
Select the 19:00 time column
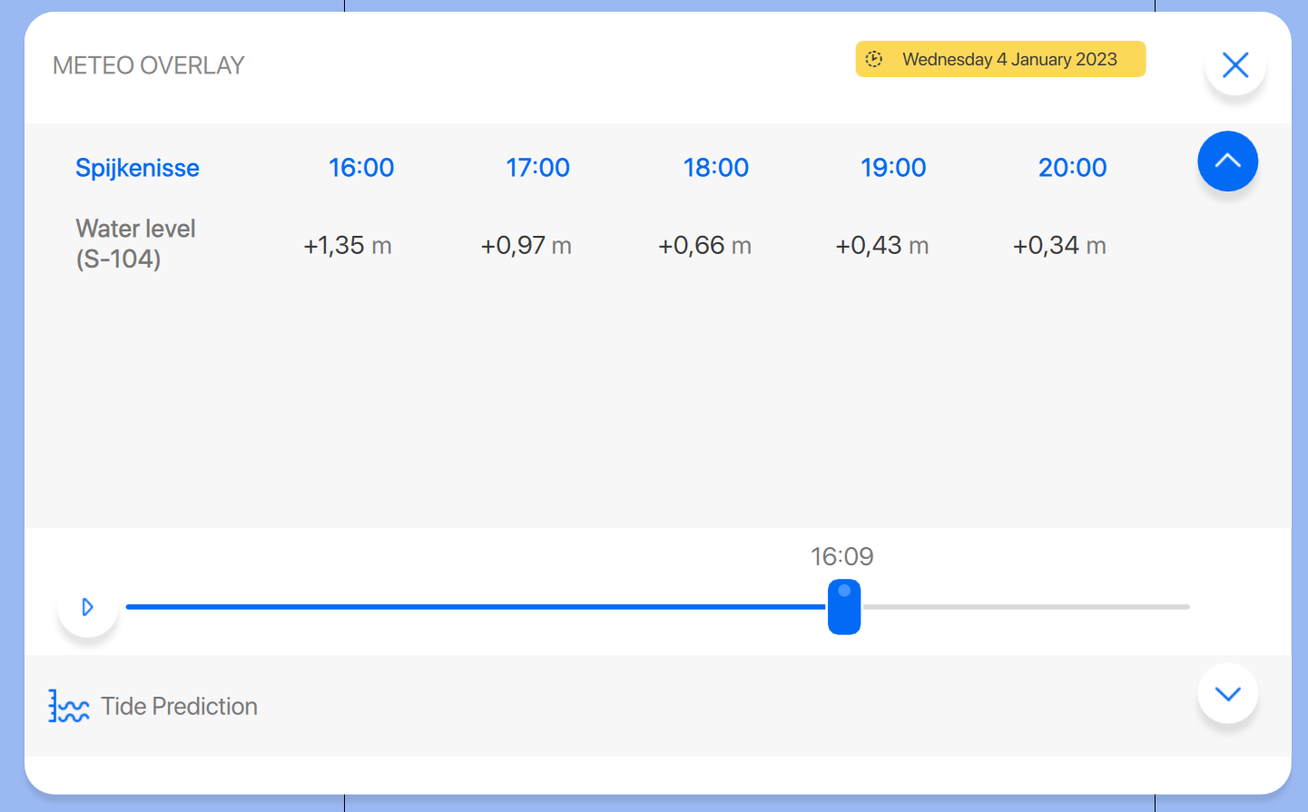893,168
